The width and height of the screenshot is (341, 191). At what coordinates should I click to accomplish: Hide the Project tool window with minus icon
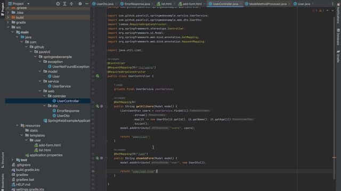tap(86, 4)
